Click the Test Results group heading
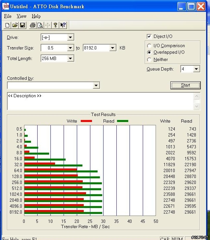The image size is (210, 240). click(x=103, y=114)
